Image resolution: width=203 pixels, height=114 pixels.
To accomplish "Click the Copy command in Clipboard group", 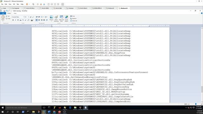I will (8, 18).
